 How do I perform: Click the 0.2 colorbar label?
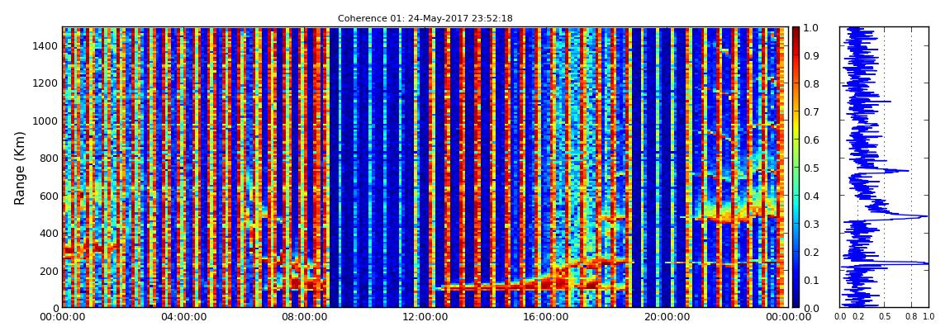(811, 252)
